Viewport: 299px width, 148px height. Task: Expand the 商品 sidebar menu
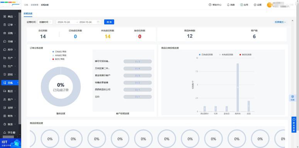click(x=10, y=17)
